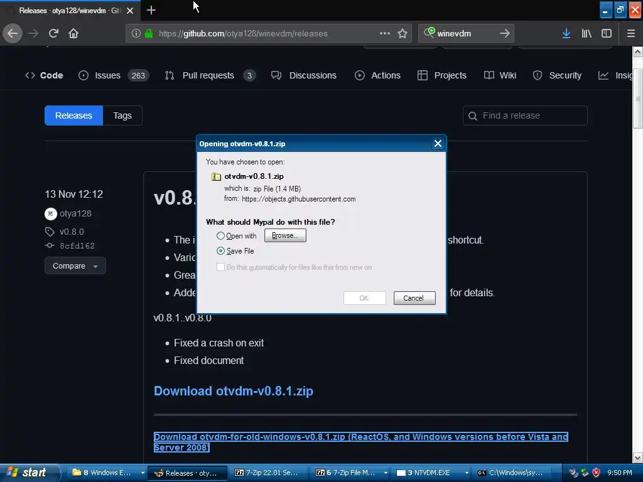Viewport: 643px width, 482px height.
Task: Click the forward navigation arrow
Action: point(33,33)
